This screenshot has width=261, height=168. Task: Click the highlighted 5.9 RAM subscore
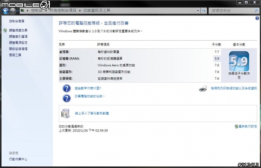(x=217, y=59)
